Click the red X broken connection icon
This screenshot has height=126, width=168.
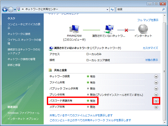pos(126,30)
